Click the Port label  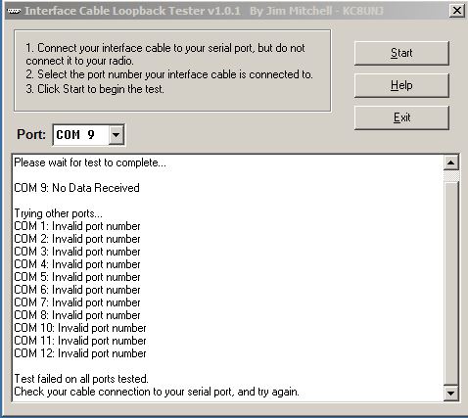pyautogui.click(x=31, y=134)
